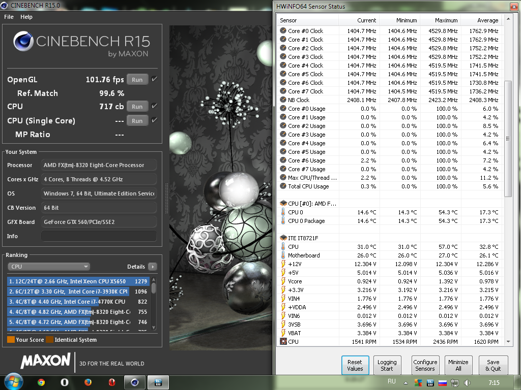
Task: Open the File menu in Cinebench
Action: coord(9,17)
